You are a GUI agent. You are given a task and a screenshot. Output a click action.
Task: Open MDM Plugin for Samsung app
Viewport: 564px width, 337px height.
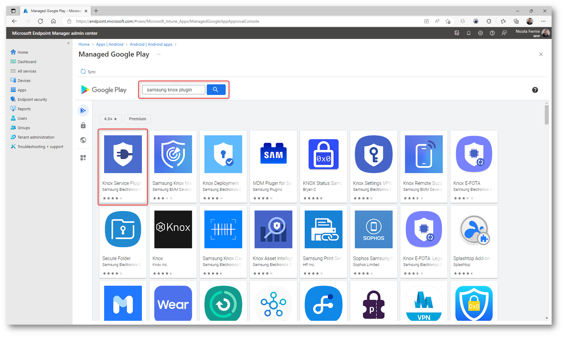pos(273,166)
